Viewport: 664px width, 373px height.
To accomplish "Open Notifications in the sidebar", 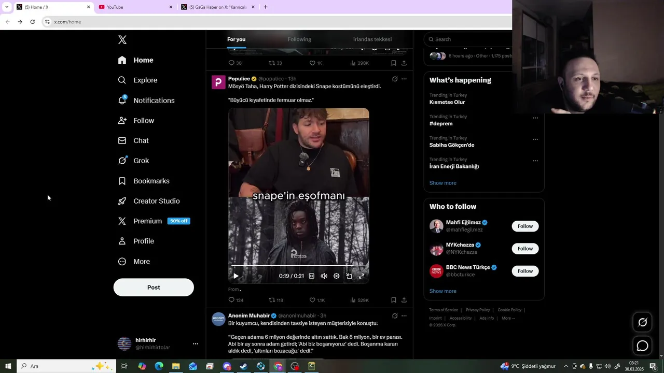I will [x=146, y=101].
